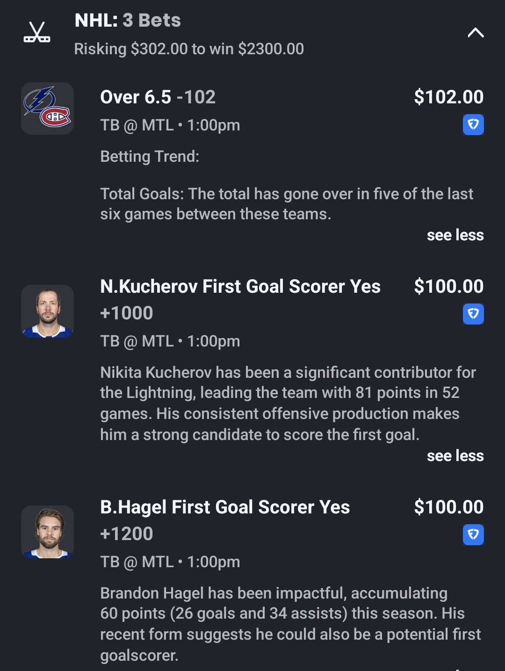Open N.Kucherov First Goal Scorer bet

(x=240, y=287)
